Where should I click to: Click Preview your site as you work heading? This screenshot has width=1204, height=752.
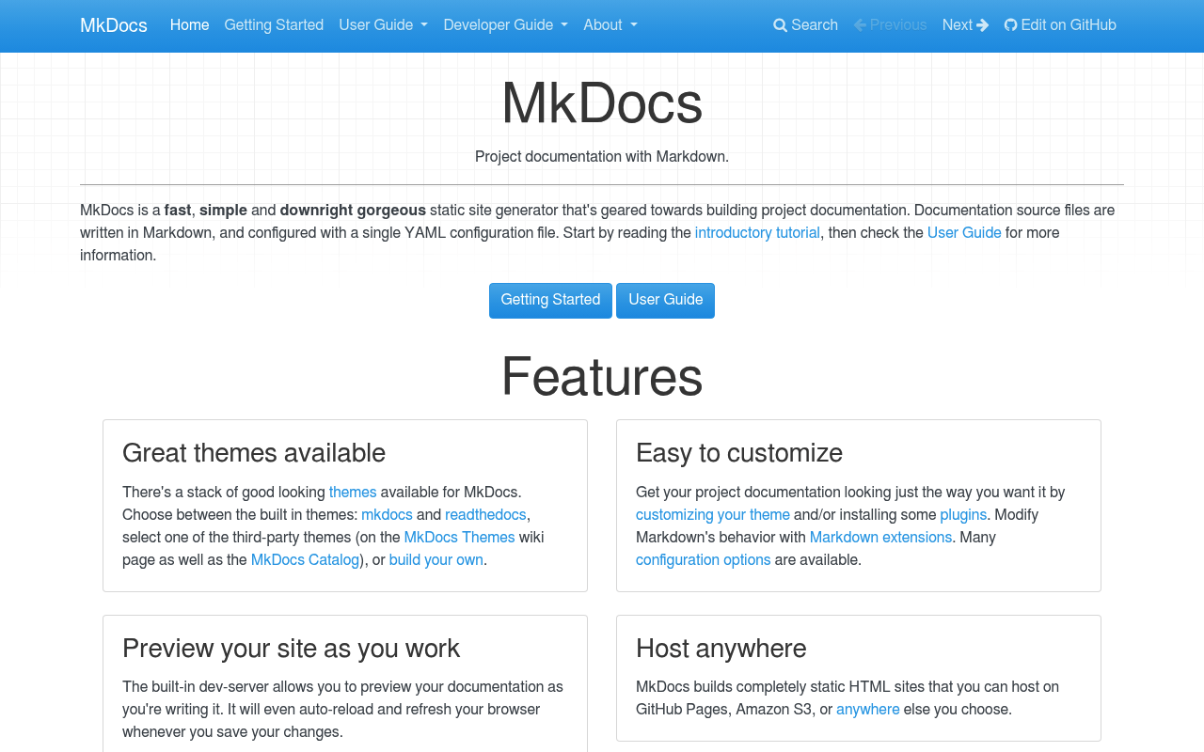(292, 649)
